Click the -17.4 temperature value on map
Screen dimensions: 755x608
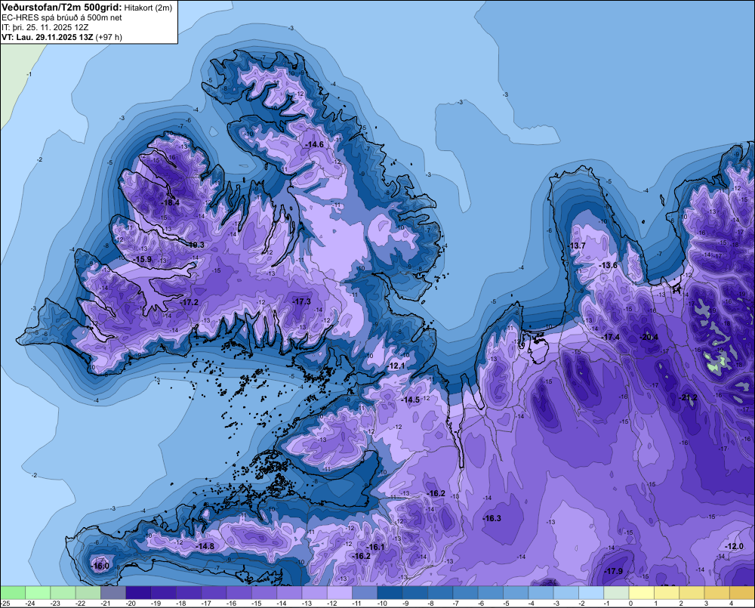point(610,337)
